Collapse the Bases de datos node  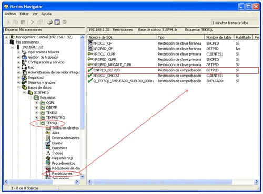tap(18, 88)
